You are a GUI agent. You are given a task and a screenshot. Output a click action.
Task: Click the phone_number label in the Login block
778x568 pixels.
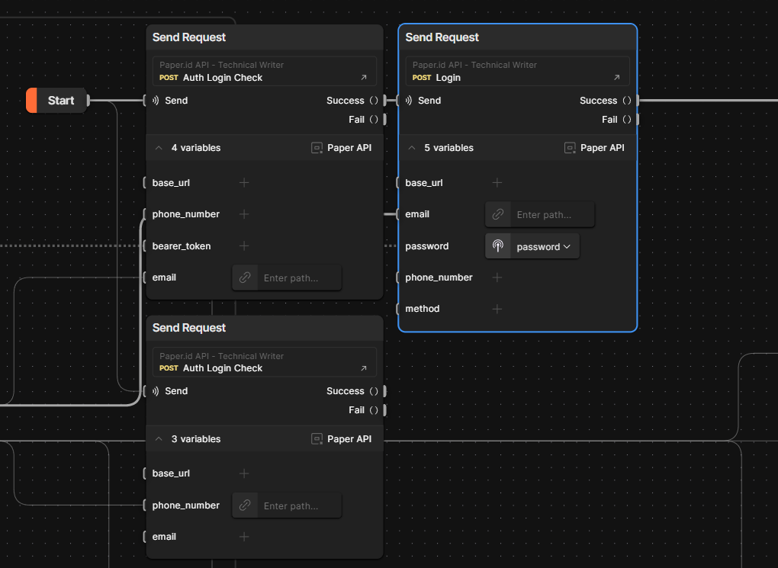pyautogui.click(x=439, y=278)
